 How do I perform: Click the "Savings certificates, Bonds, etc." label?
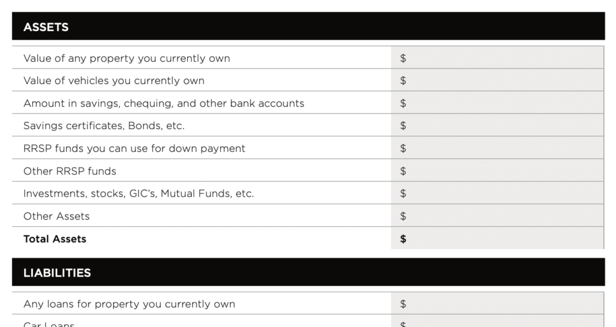(103, 126)
